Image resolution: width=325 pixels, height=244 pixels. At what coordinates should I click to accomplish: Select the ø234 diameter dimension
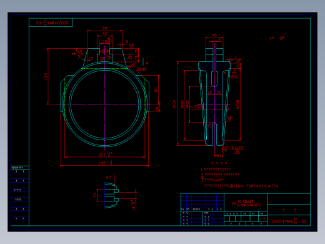174,104
